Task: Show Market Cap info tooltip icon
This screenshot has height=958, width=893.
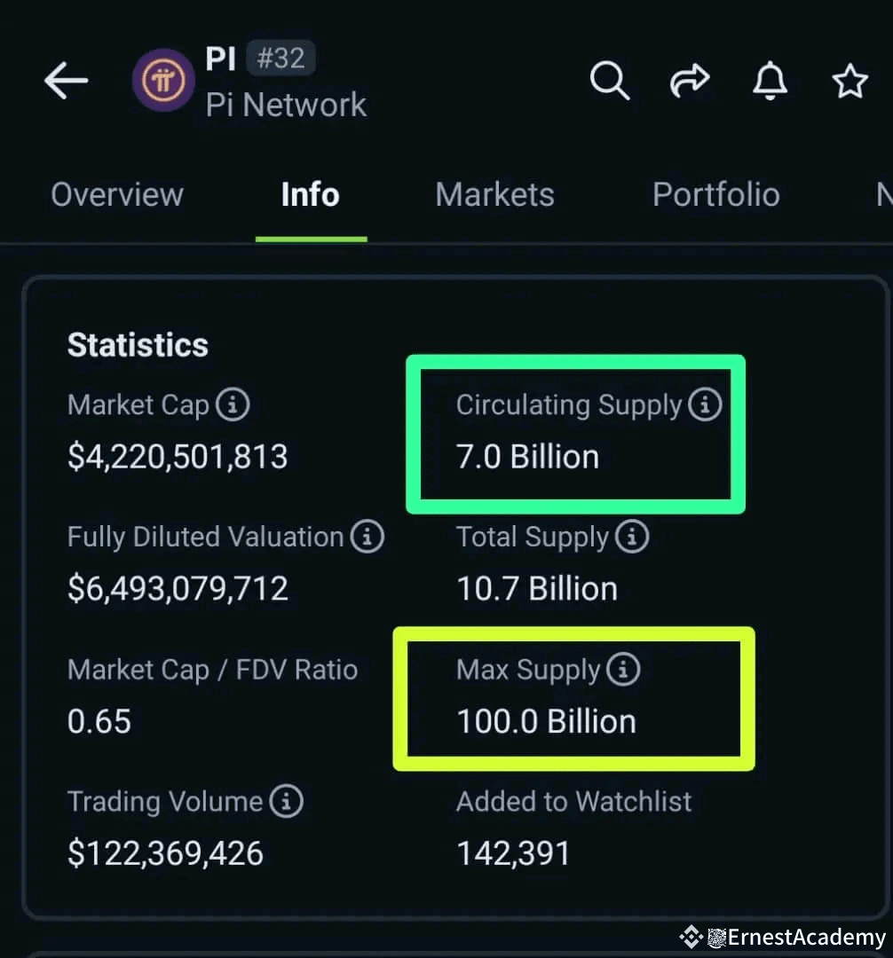Action: (x=233, y=404)
